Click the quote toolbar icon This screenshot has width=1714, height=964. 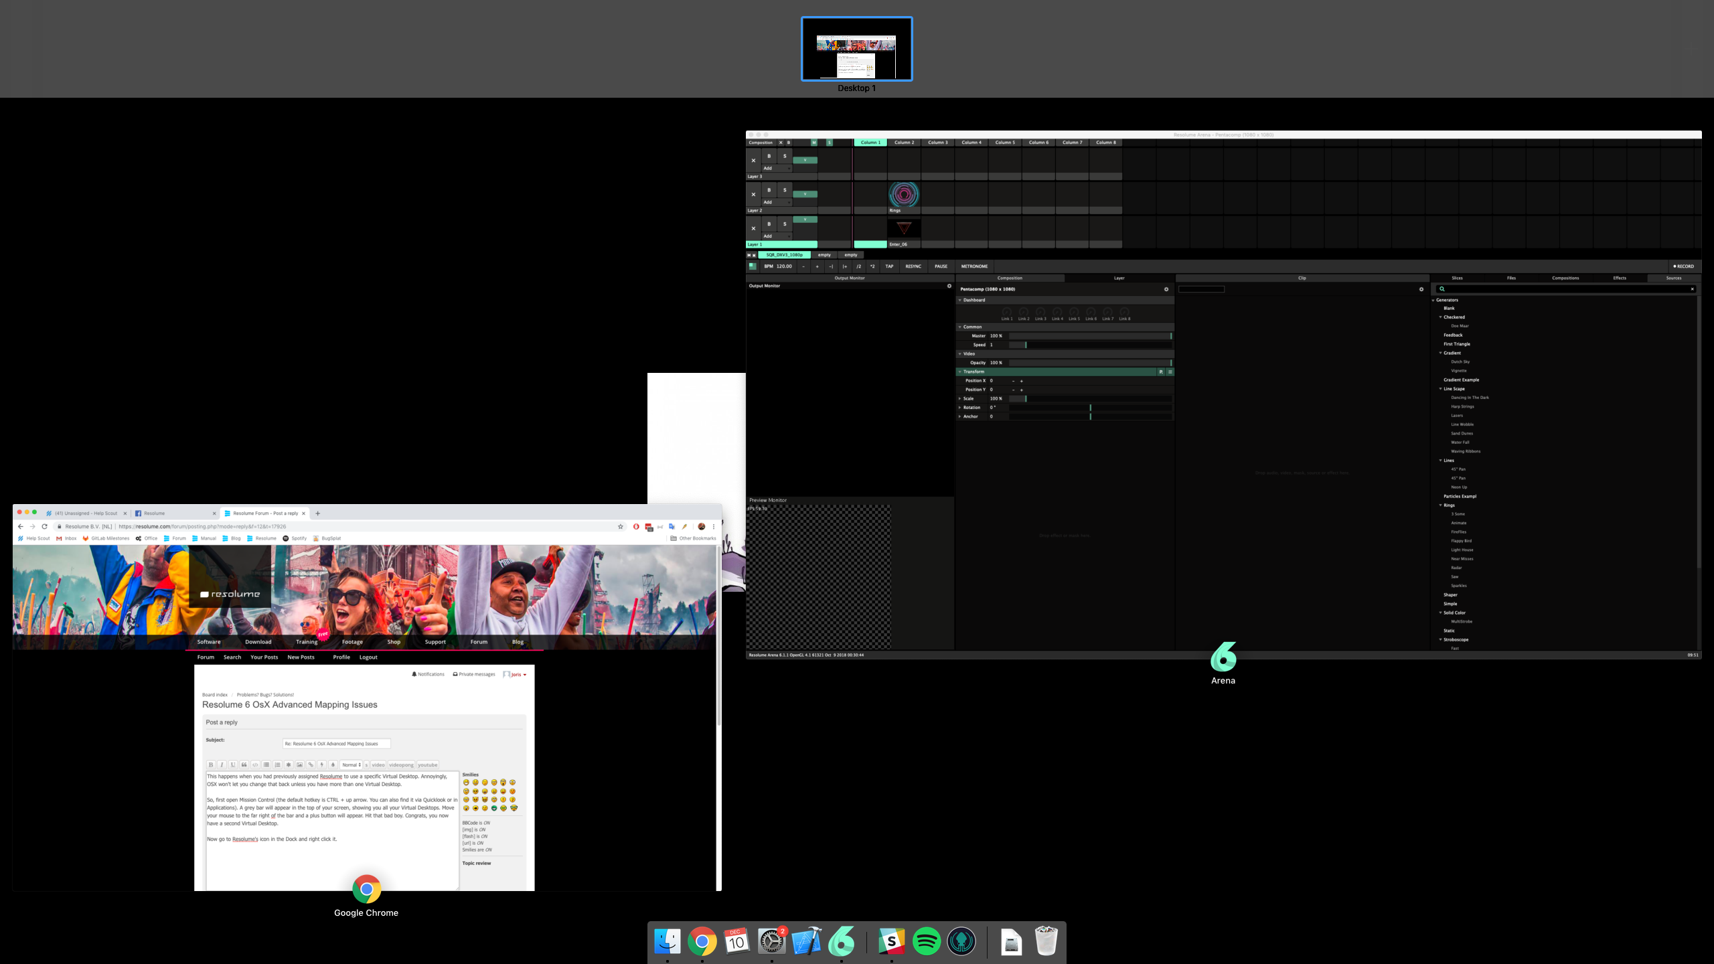click(x=244, y=765)
